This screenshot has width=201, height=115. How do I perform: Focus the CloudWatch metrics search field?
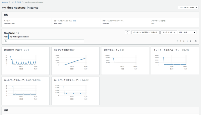coord(44,41)
